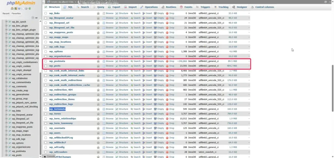Check the wp_posts table checkbox
This screenshot has height=158, width=334.
pos(46,66)
